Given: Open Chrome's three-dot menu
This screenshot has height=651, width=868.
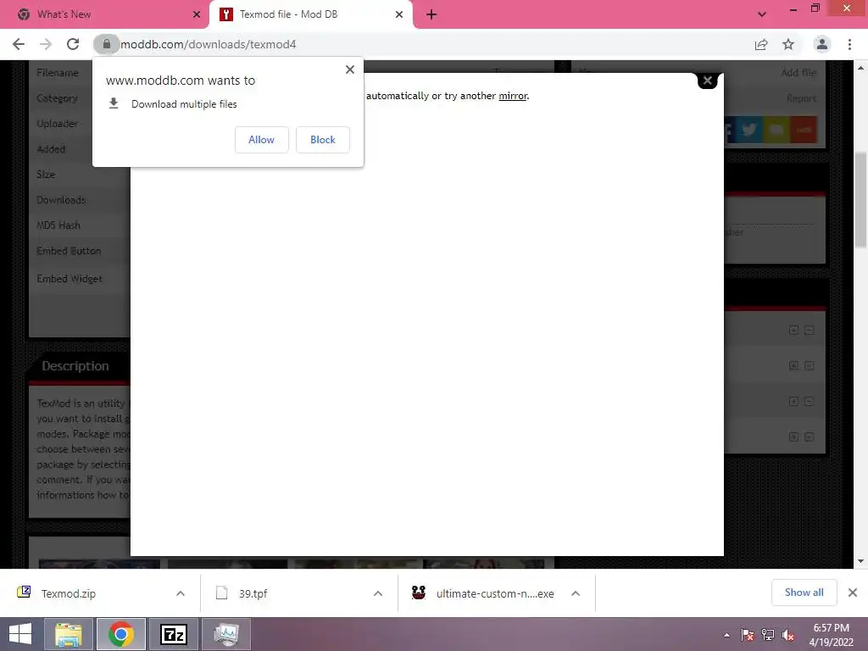Looking at the screenshot, I should (x=849, y=44).
